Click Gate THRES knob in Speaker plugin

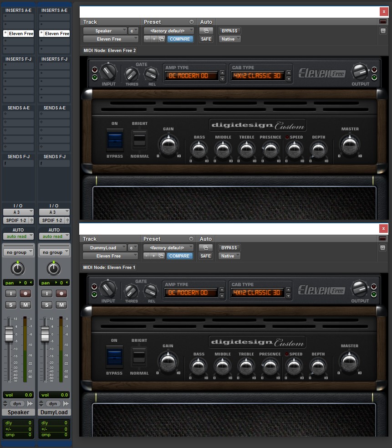132,73
